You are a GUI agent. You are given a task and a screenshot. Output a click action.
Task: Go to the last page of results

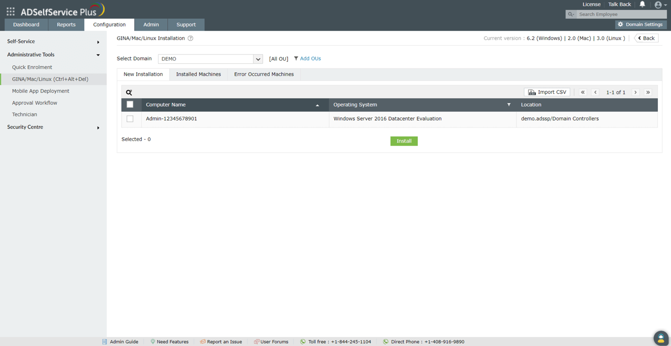pyautogui.click(x=648, y=92)
